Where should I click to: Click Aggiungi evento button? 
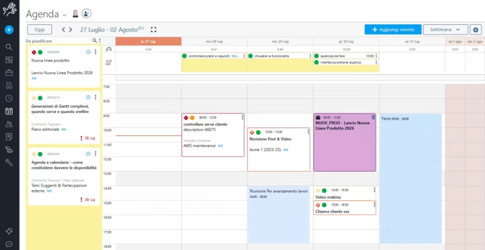pyautogui.click(x=393, y=29)
